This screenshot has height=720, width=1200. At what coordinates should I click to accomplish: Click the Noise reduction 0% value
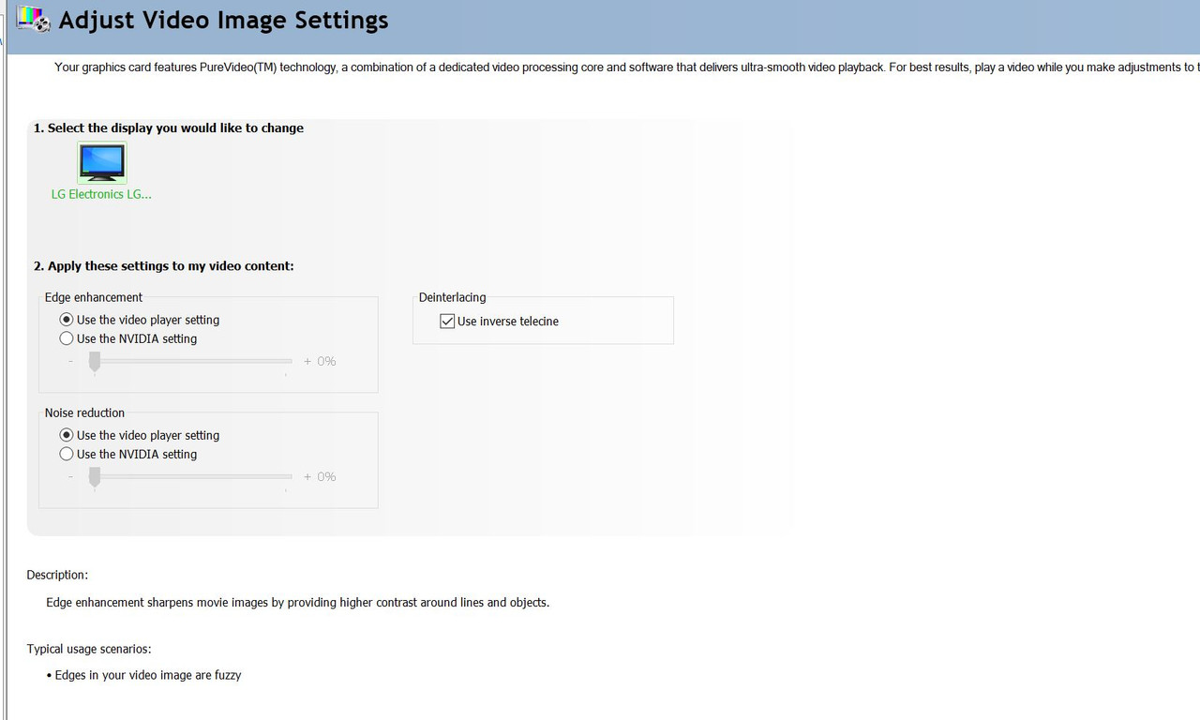pos(326,476)
